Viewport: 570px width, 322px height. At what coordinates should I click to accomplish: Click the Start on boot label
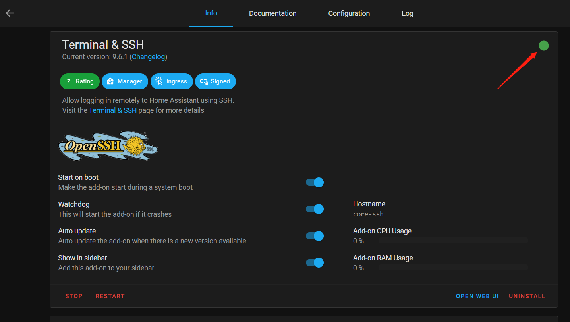click(78, 177)
